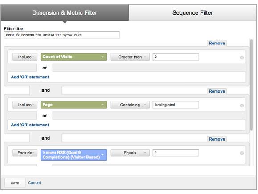Open the Containing operator dropdown
This screenshot has height=194, width=258.
pos(130,105)
